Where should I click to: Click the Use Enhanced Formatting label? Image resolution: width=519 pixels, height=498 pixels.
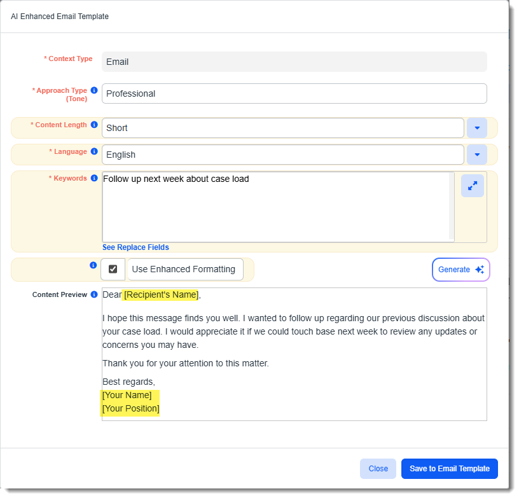(x=184, y=270)
